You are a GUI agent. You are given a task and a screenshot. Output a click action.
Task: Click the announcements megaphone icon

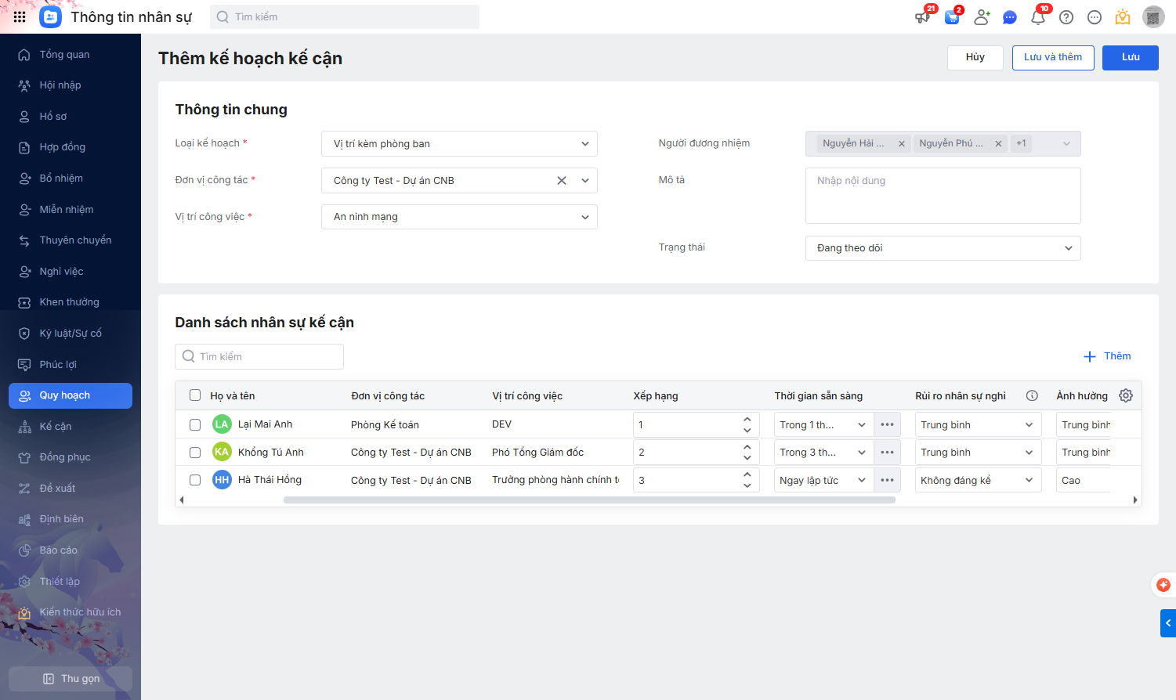(923, 17)
